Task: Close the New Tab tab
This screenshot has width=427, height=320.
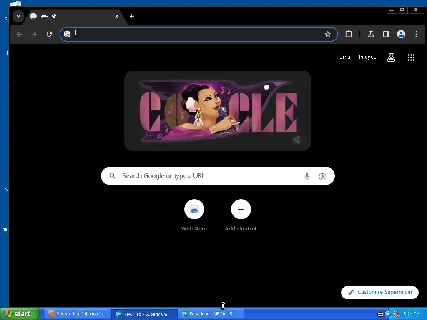Action: [x=117, y=16]
